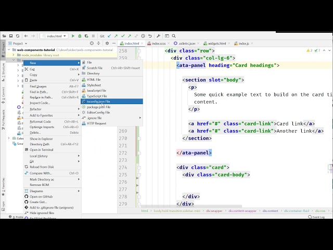Open the Commit tool window tab
The width and height of the screenshot is (333, 250).
(x=3, y=95)
